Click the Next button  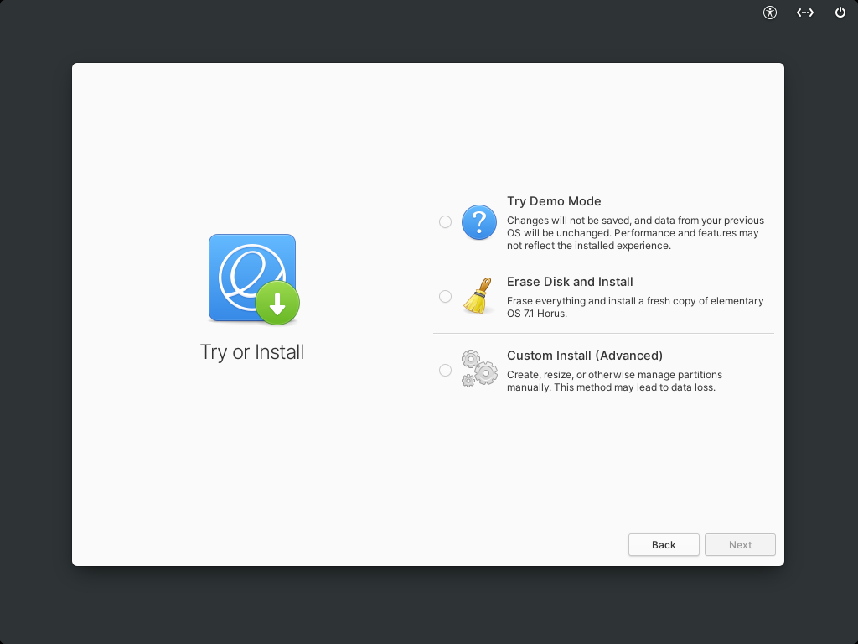point(740,545)
